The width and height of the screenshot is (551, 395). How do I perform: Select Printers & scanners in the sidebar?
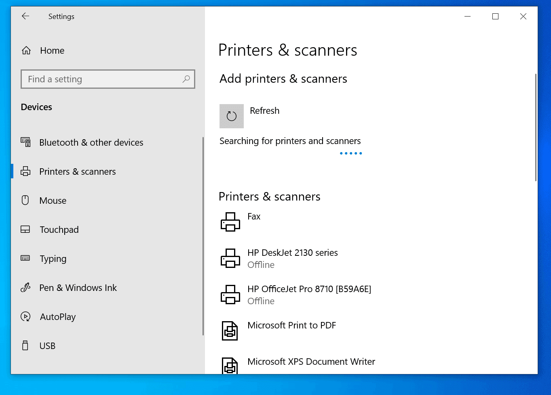tap(77, 171)
